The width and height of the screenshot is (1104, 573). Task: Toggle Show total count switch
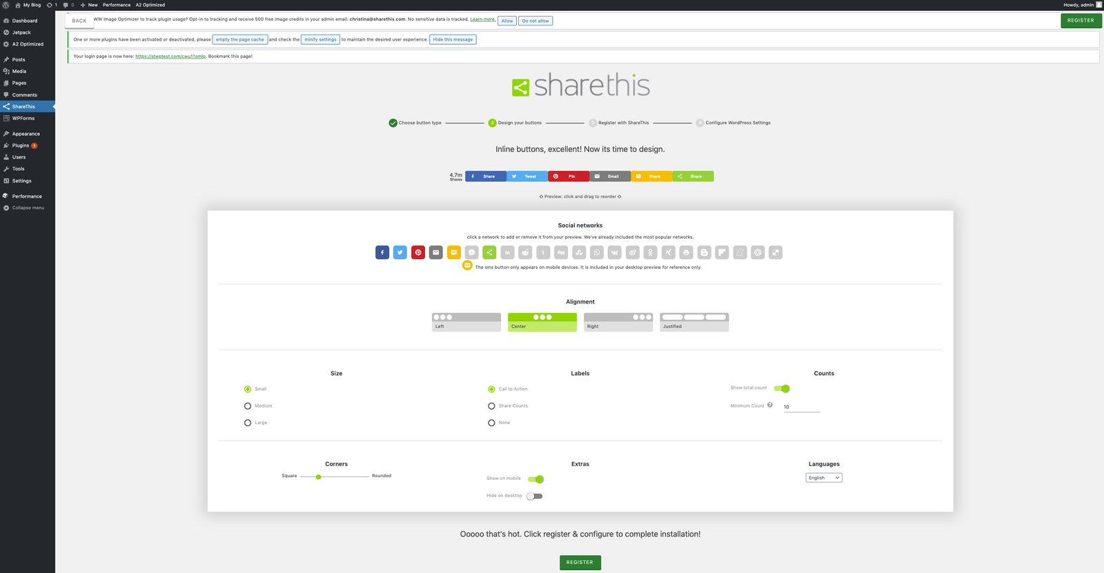coord(782,388)
